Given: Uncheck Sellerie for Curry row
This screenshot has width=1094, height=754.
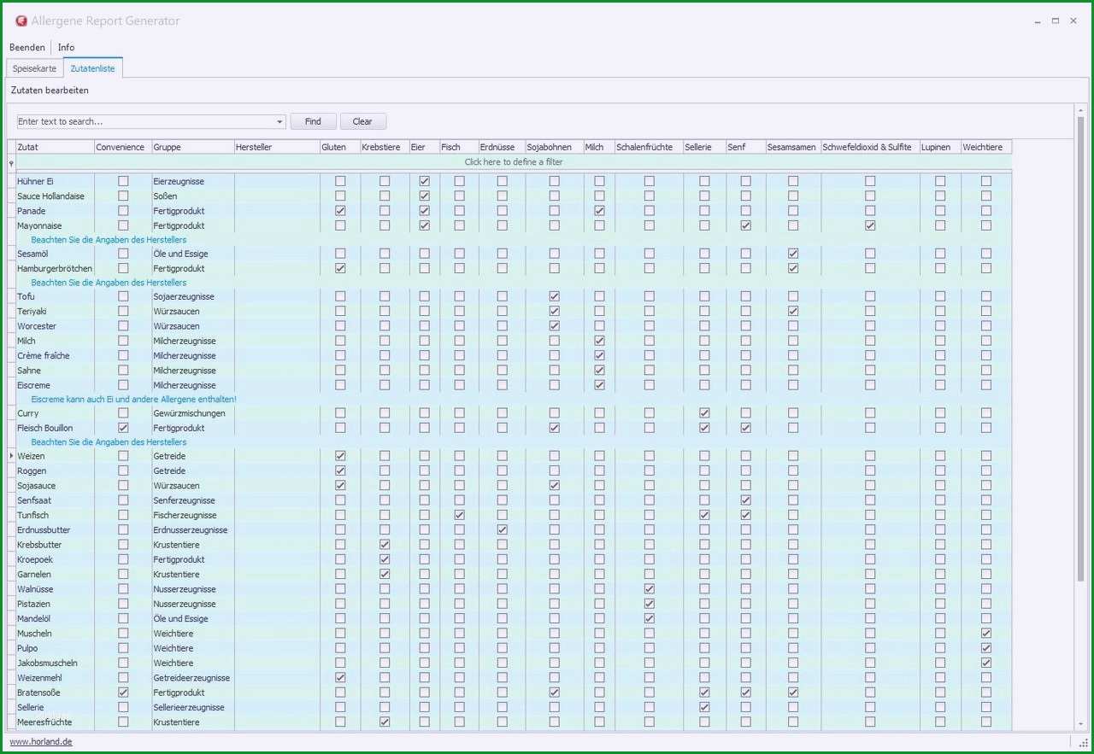Looking at the screenshot, I should [x=704, y=413].
